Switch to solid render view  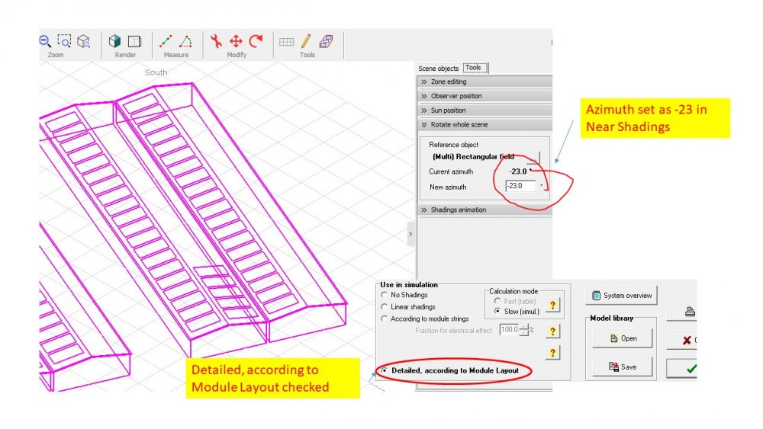tap(114, 41)
